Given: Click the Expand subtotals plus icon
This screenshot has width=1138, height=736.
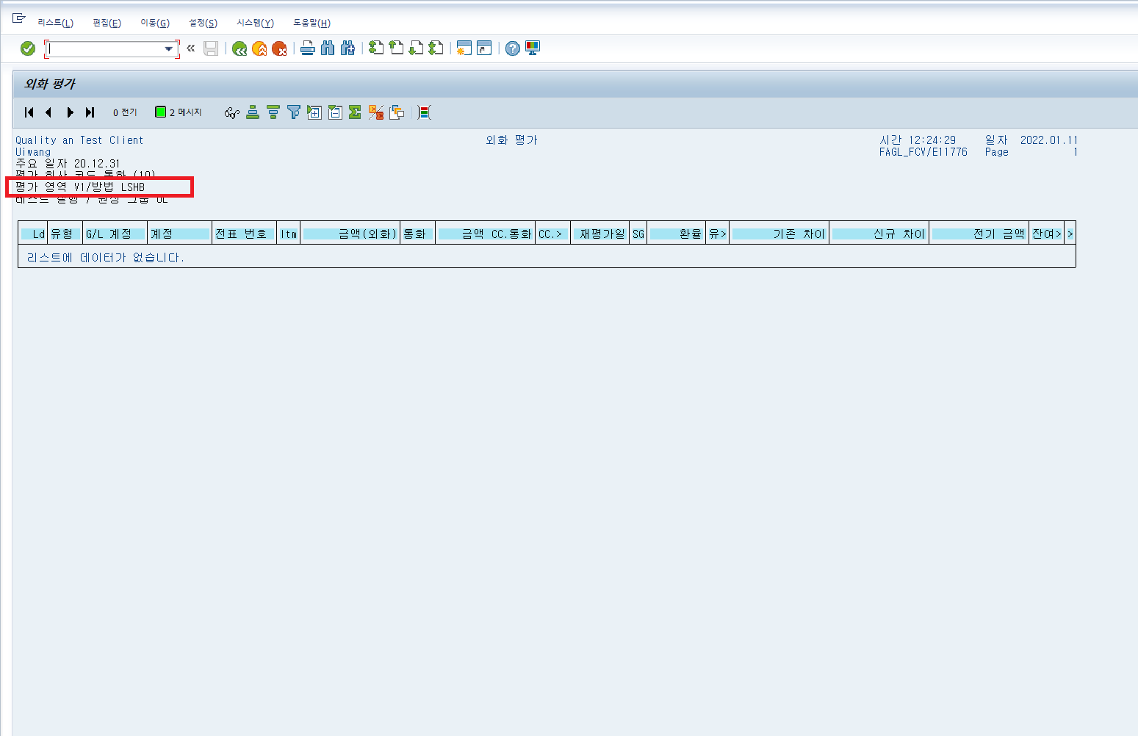Looking at the screenshot, I should pos(314,112).
